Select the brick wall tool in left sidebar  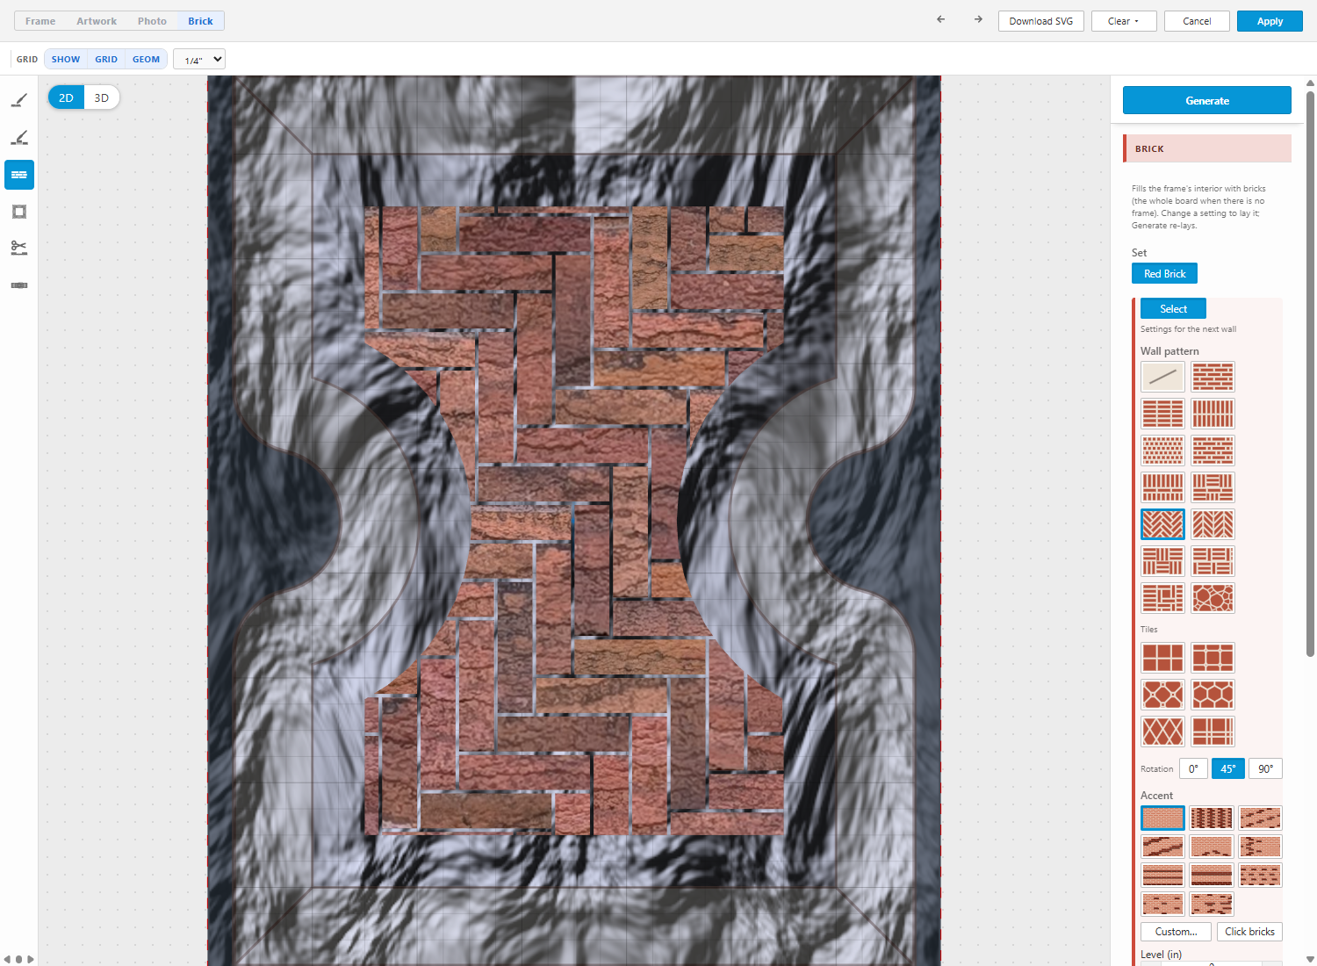(19, 175)
